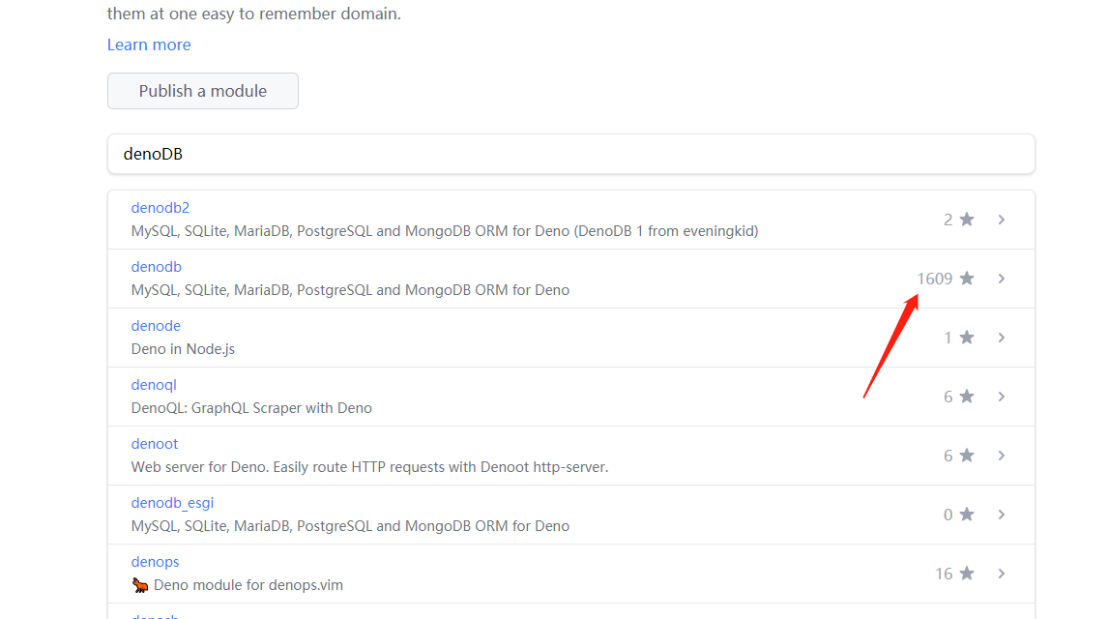Open denode via its chevron arrow
This screenshot has width=1108, height=619.
pyautogui.click(x=1002, y=338)
